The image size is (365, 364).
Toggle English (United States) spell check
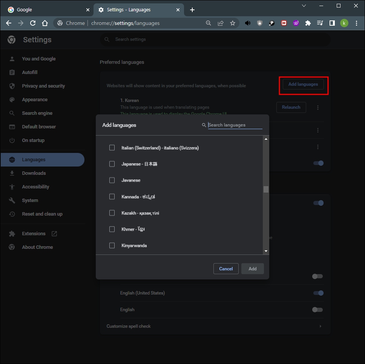point(318,293)
